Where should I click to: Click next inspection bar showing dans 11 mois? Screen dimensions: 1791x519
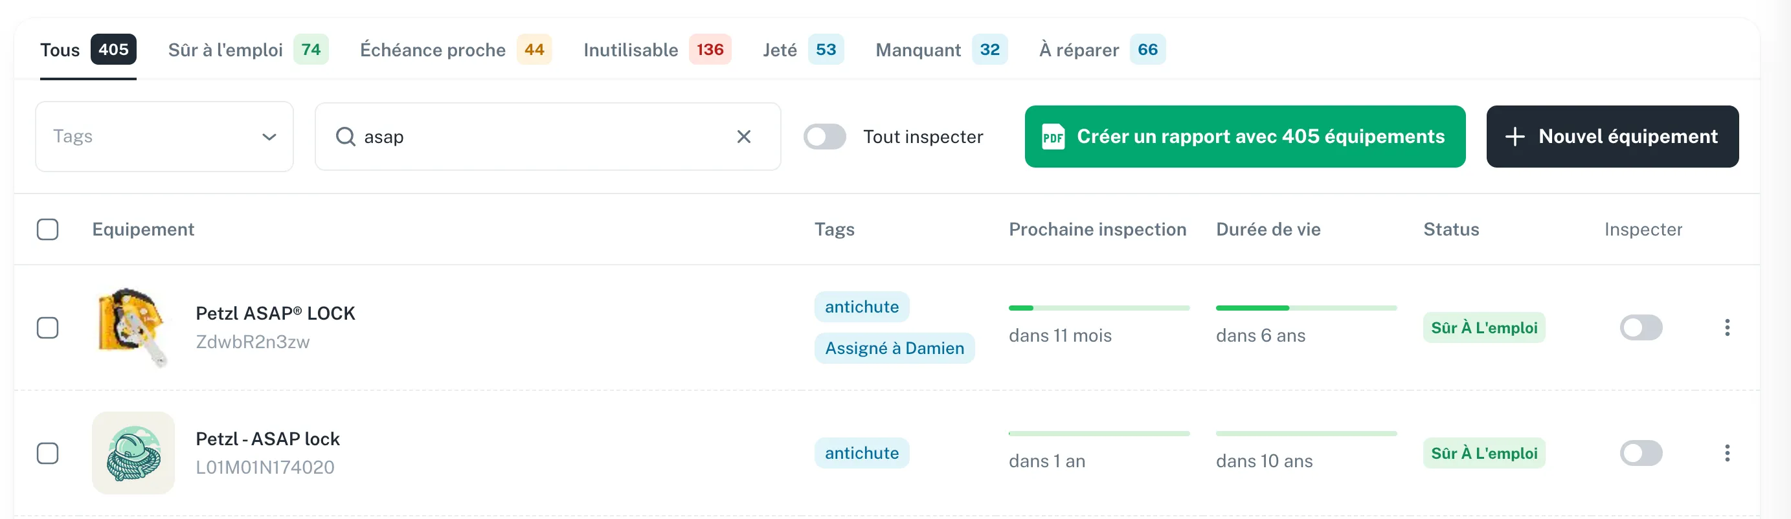pos(1099,308)
